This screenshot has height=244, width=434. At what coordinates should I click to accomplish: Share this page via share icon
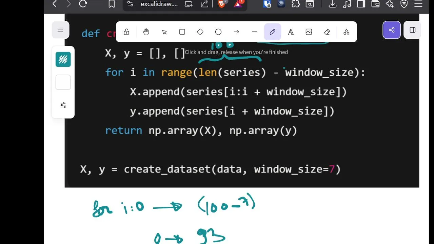click(x=204, y=4)
